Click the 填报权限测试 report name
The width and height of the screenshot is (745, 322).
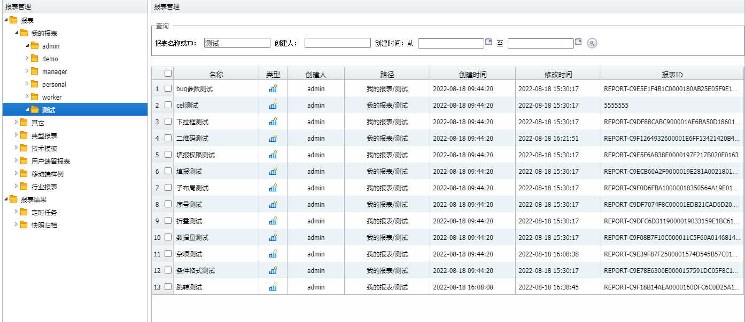click(x=196, y=155)
